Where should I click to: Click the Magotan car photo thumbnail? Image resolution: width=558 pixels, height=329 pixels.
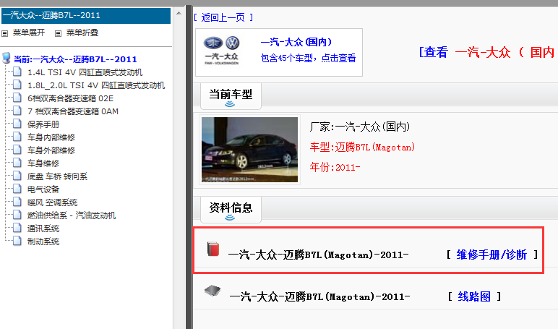(x=250, y=150)
